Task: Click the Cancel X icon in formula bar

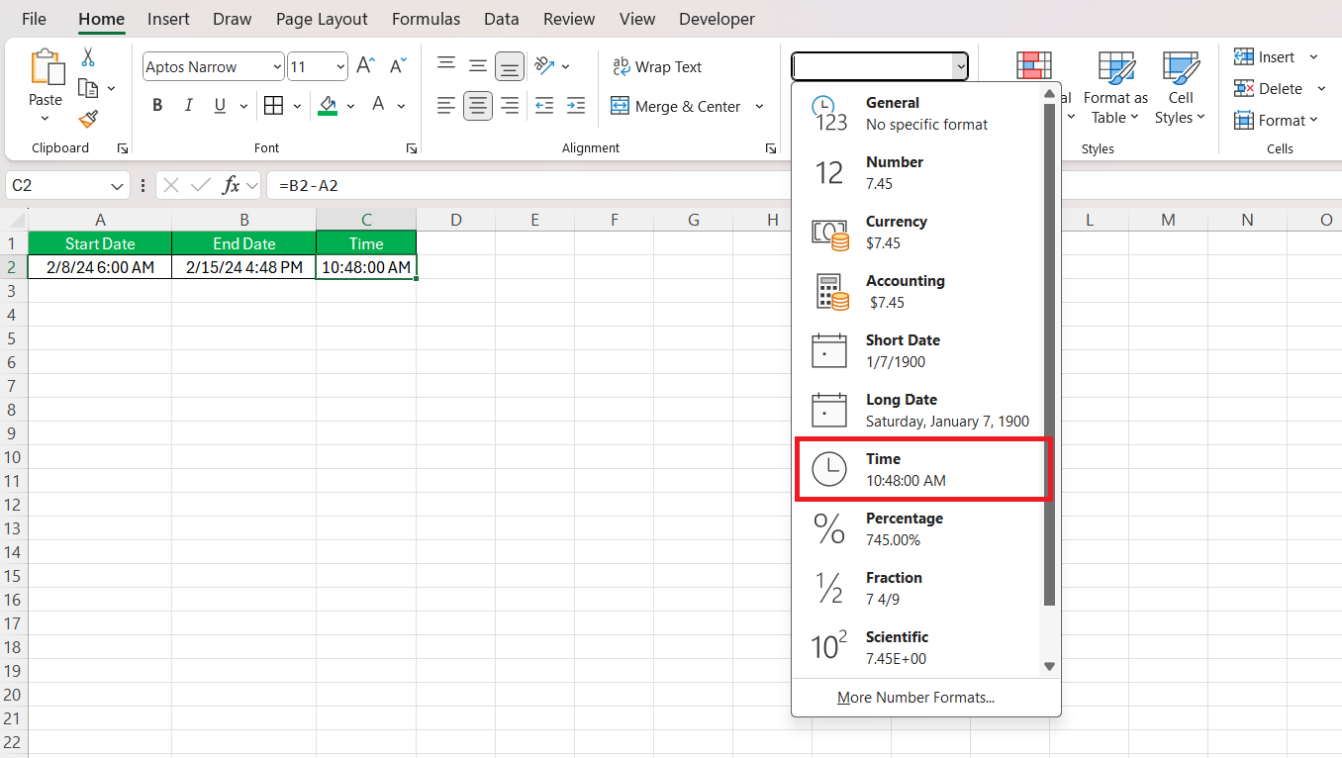Action: 171,185
